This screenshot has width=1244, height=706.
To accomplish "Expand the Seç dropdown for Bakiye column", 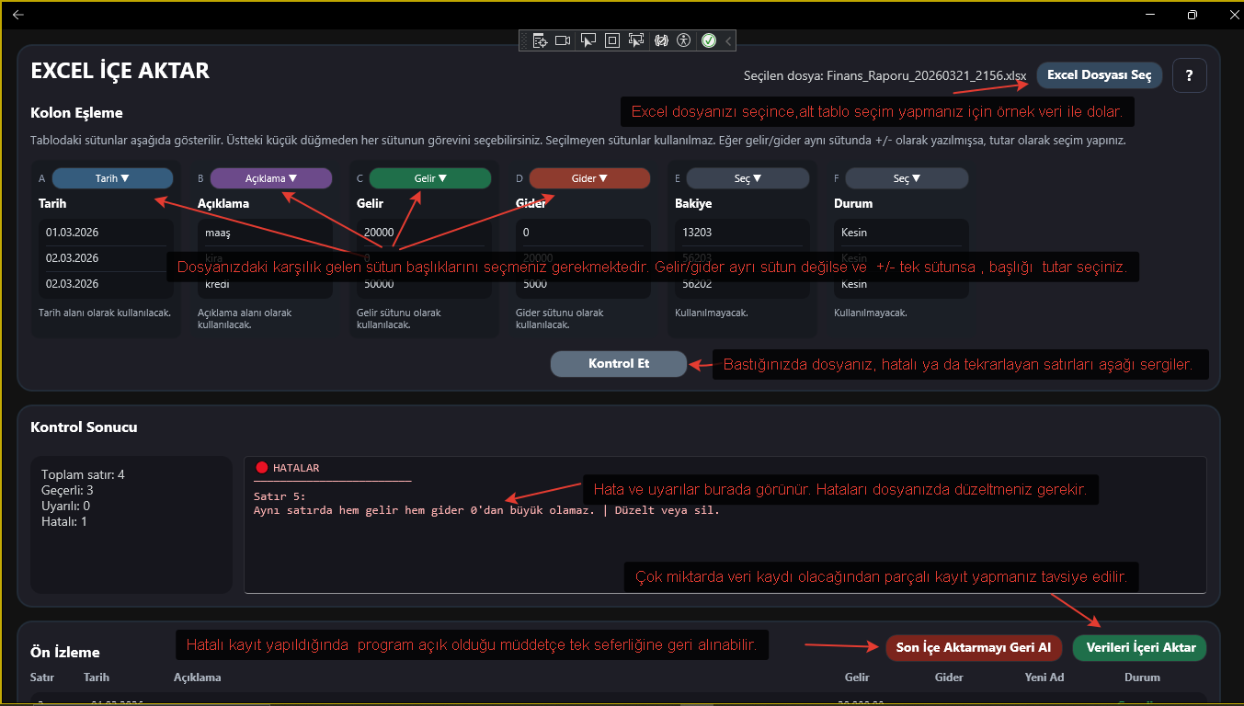I will (748, 178).
